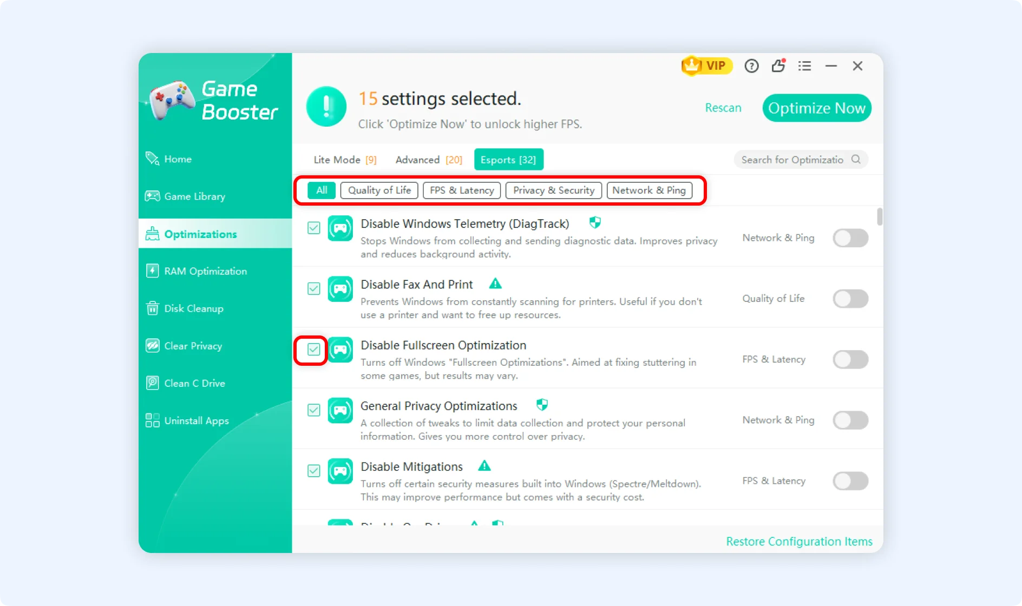This screenshot has height=606, width=1022.
Task: Click the Optimize Now button
Action: point(817,108)
